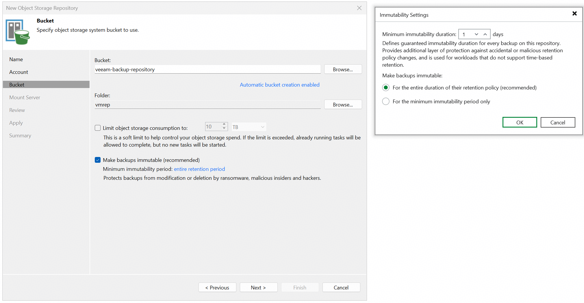Increase storage limit with up arrow
Viewport: 584px width, 303px height.
(224, 124)
